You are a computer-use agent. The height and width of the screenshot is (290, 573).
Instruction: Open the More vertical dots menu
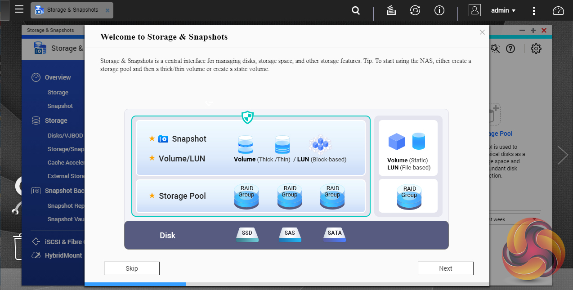coord(534,10)
